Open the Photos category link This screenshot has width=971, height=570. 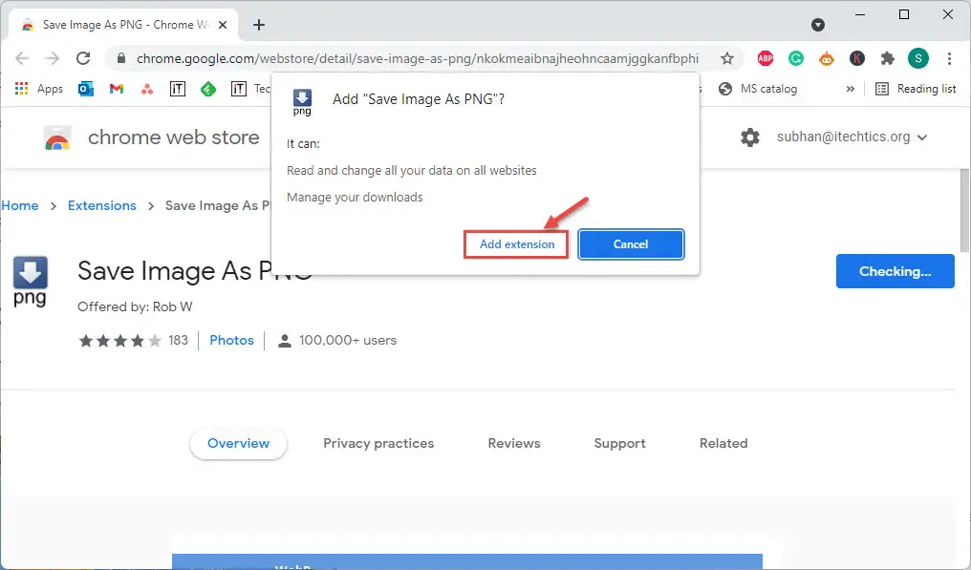coord(231,340)
